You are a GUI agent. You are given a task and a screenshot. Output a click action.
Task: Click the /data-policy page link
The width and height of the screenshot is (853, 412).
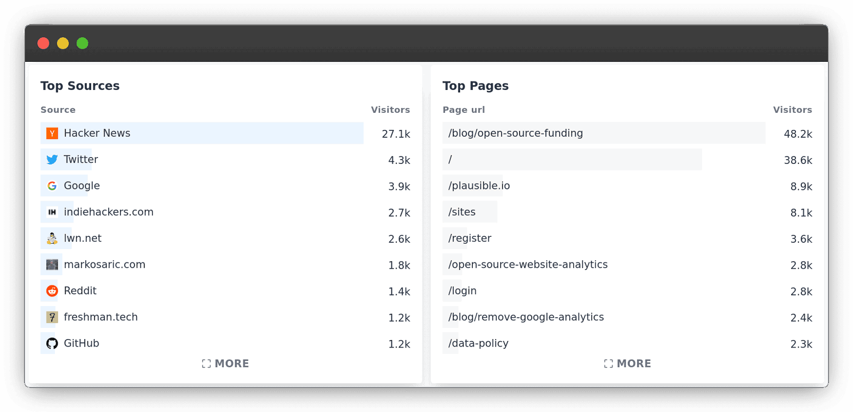pyautogui.click(x=478, y=343)
